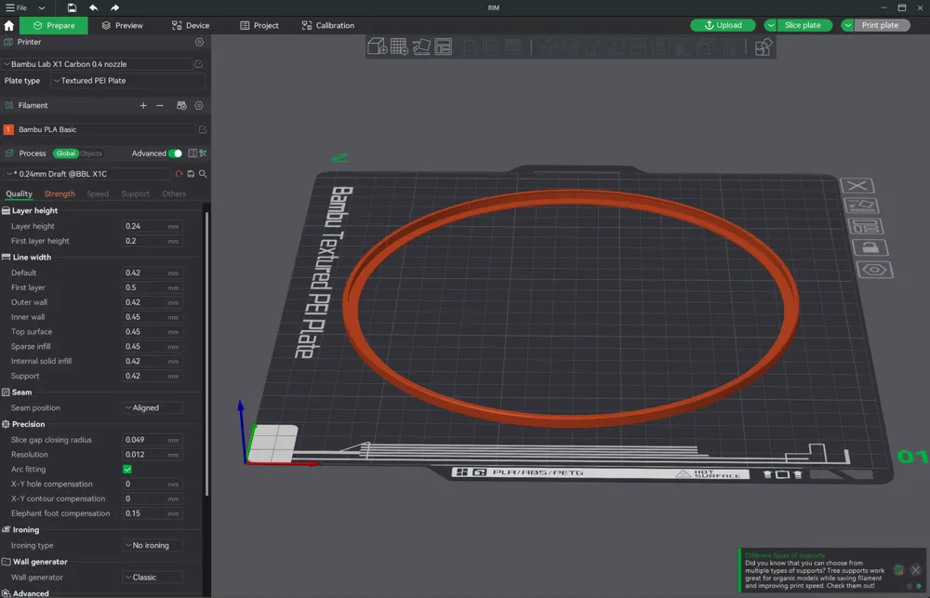Toggle the Arc fitting checkbox
This screenshot has height=598, width=930.
click(126, 470)
